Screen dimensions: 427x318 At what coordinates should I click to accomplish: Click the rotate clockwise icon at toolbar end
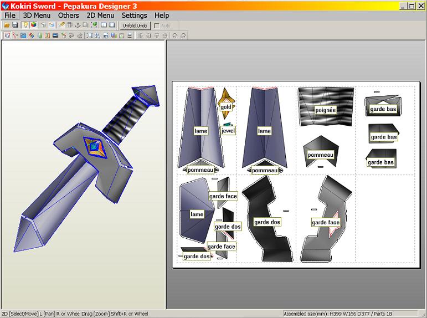tap(183, 35)
